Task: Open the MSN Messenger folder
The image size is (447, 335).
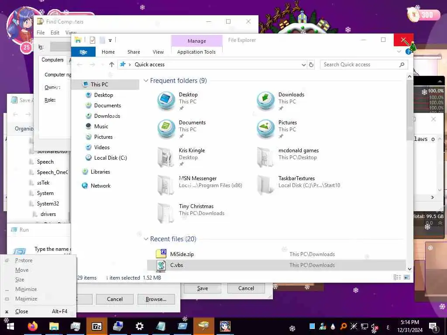Action: pyautogui.click(x=166, y=185)
